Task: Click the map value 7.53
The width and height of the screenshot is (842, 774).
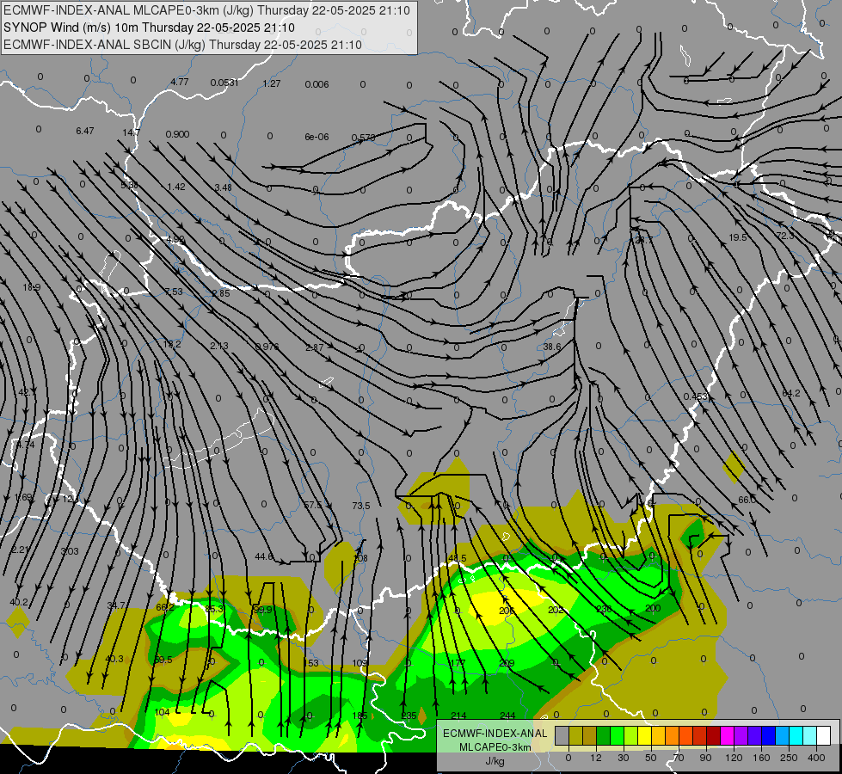Action: coord(174,292)
